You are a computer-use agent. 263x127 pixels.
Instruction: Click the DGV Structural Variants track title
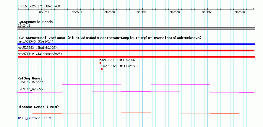click(x=109, y=38)
